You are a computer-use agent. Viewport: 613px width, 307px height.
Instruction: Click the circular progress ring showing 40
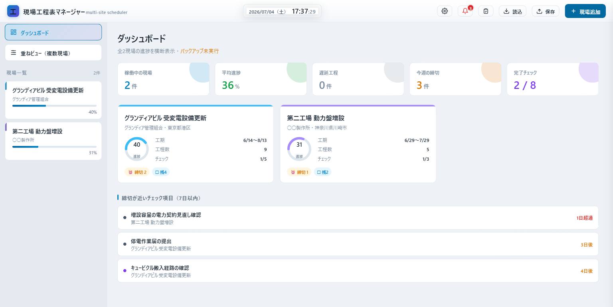pyautogui.click(x=137, y=149)
